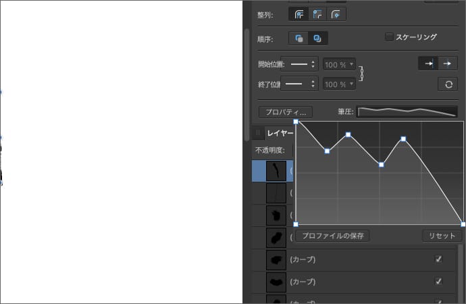Choose the draw stroke behind fill icon
The image size is (466, 304).
[298, 39]
